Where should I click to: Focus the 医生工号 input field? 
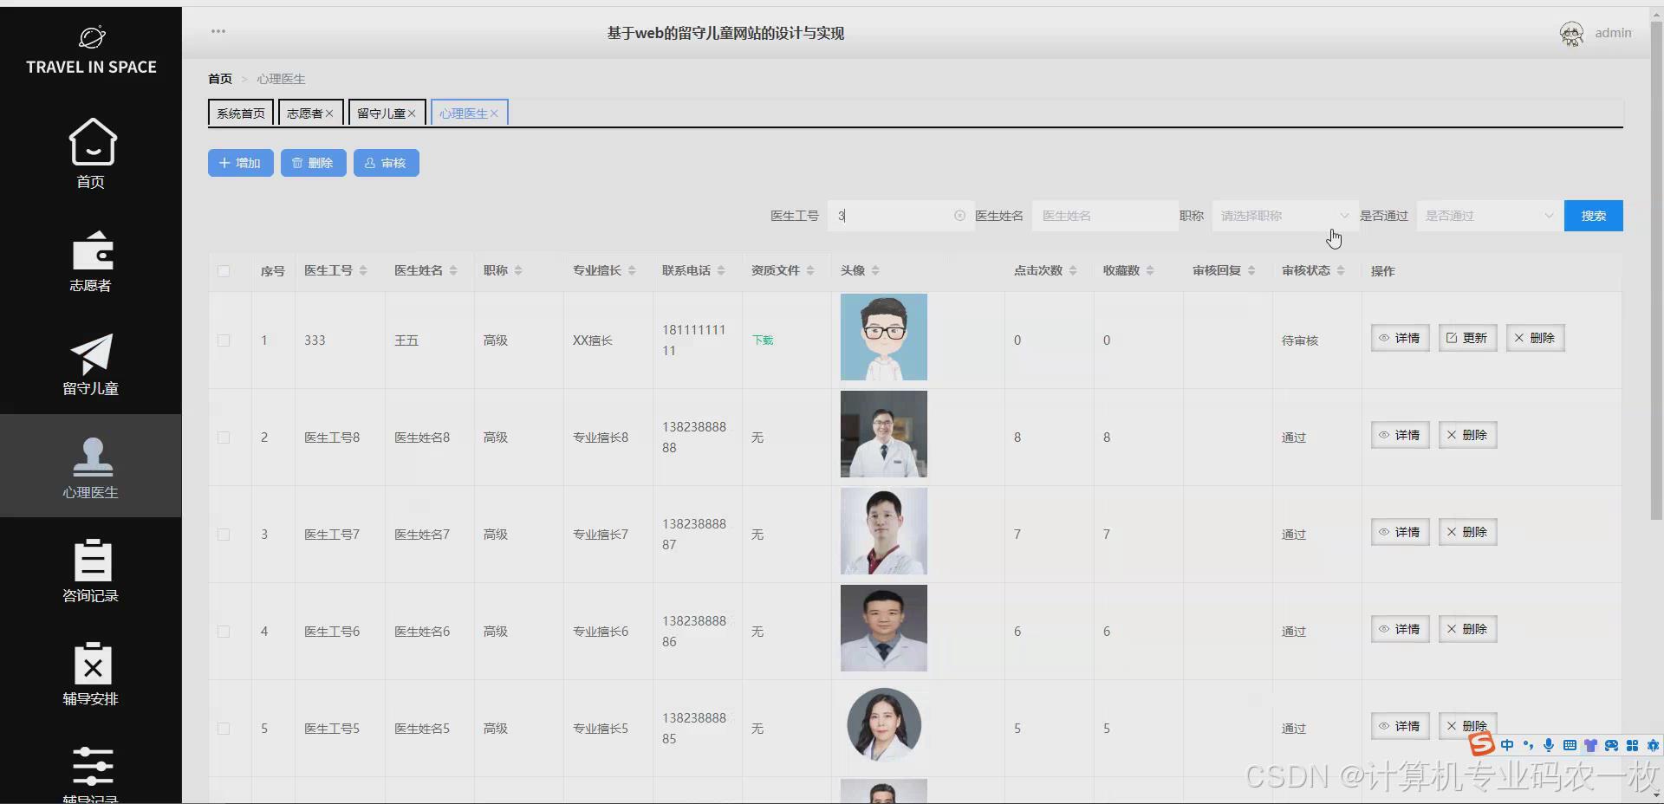tap(900, 216)
